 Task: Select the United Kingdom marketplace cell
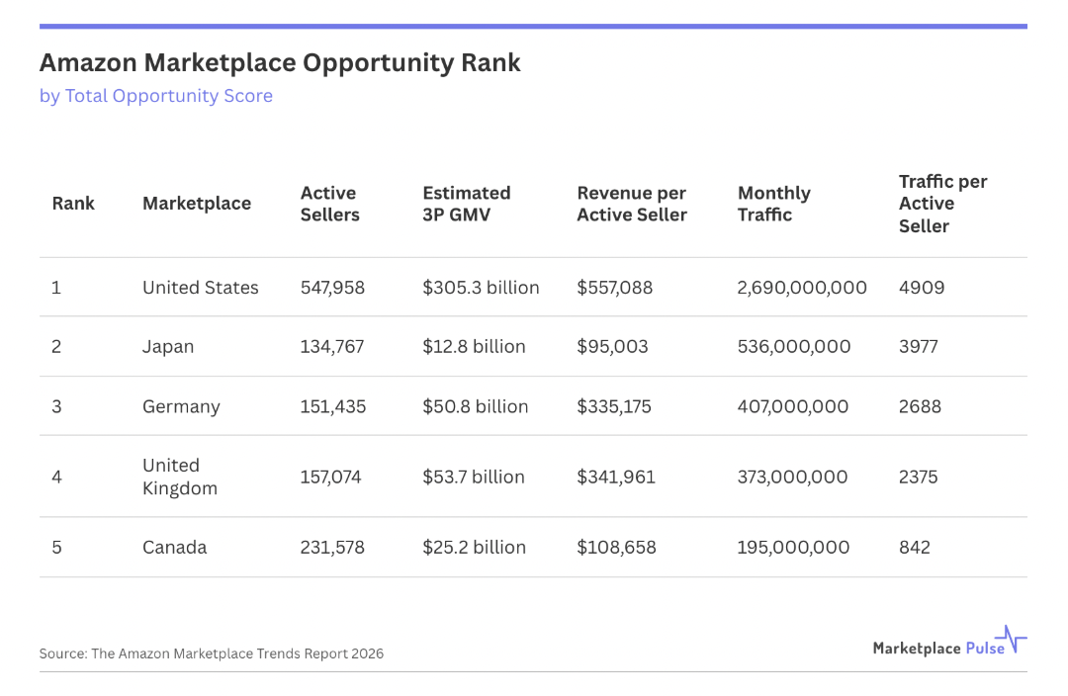click(180, 477)
